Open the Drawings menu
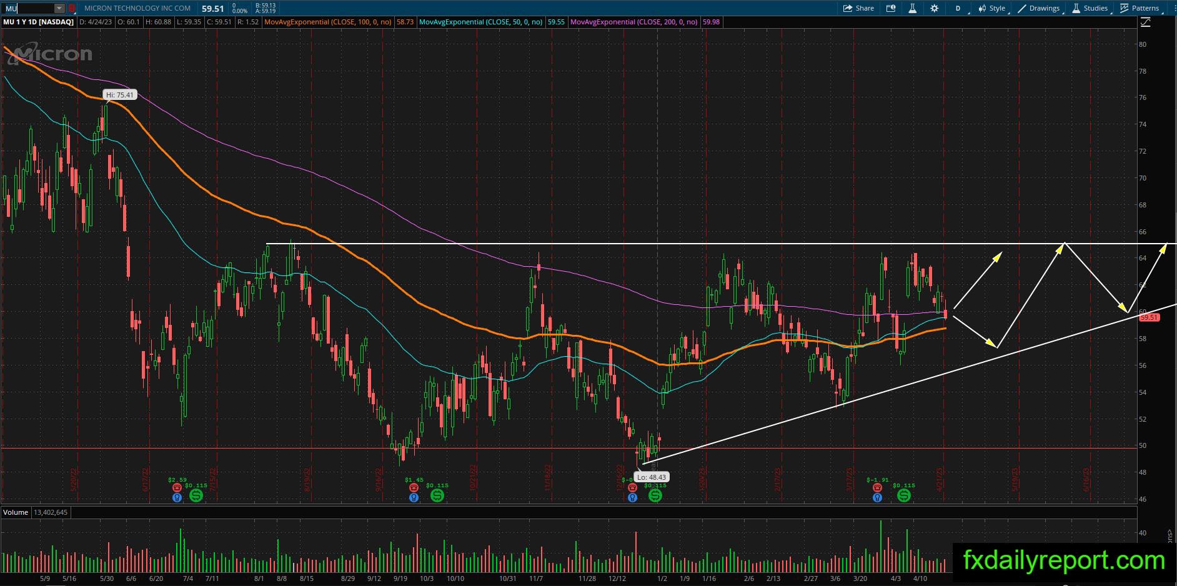 click(x=1040, y=8)
